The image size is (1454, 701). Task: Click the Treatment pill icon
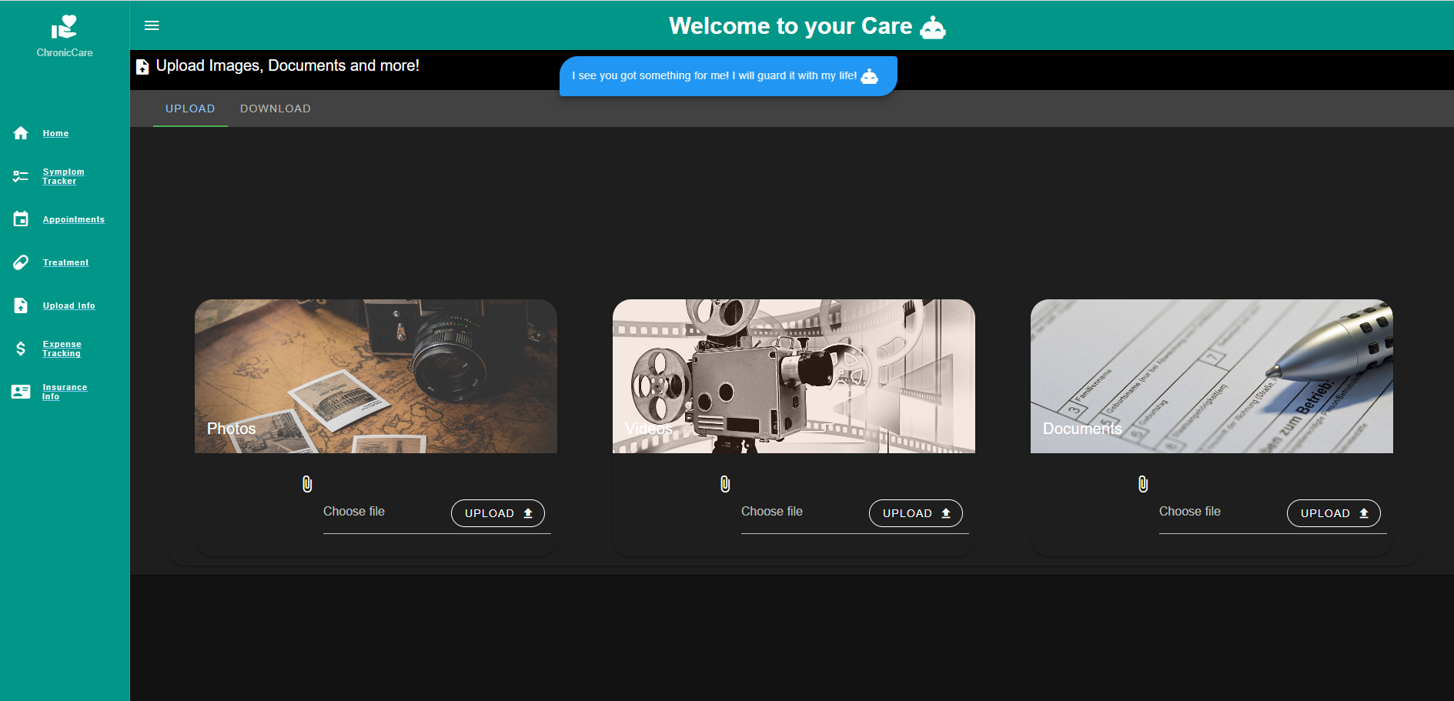coord(21,262)
